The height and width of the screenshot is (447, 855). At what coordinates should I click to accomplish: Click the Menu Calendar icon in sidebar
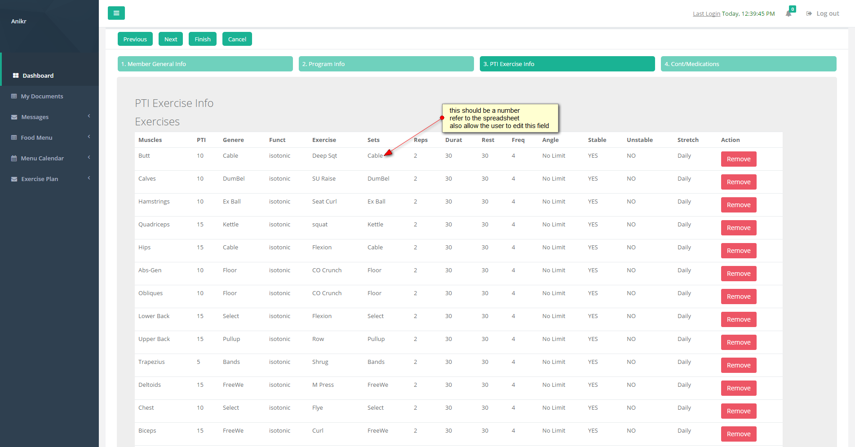[x=14, y=159]
